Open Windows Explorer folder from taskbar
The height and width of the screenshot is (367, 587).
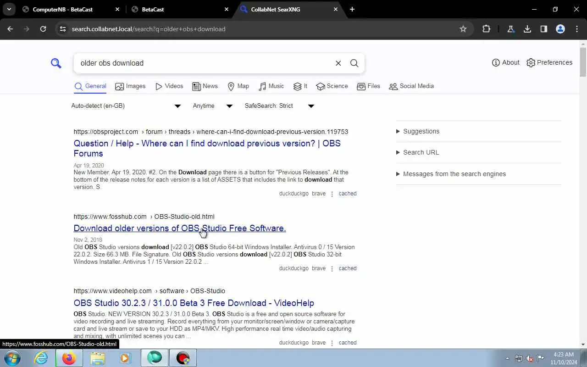click(98, 358)
